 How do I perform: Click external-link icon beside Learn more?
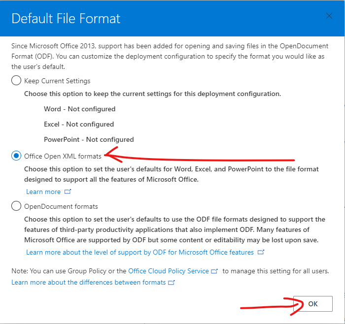click(68, 192)
